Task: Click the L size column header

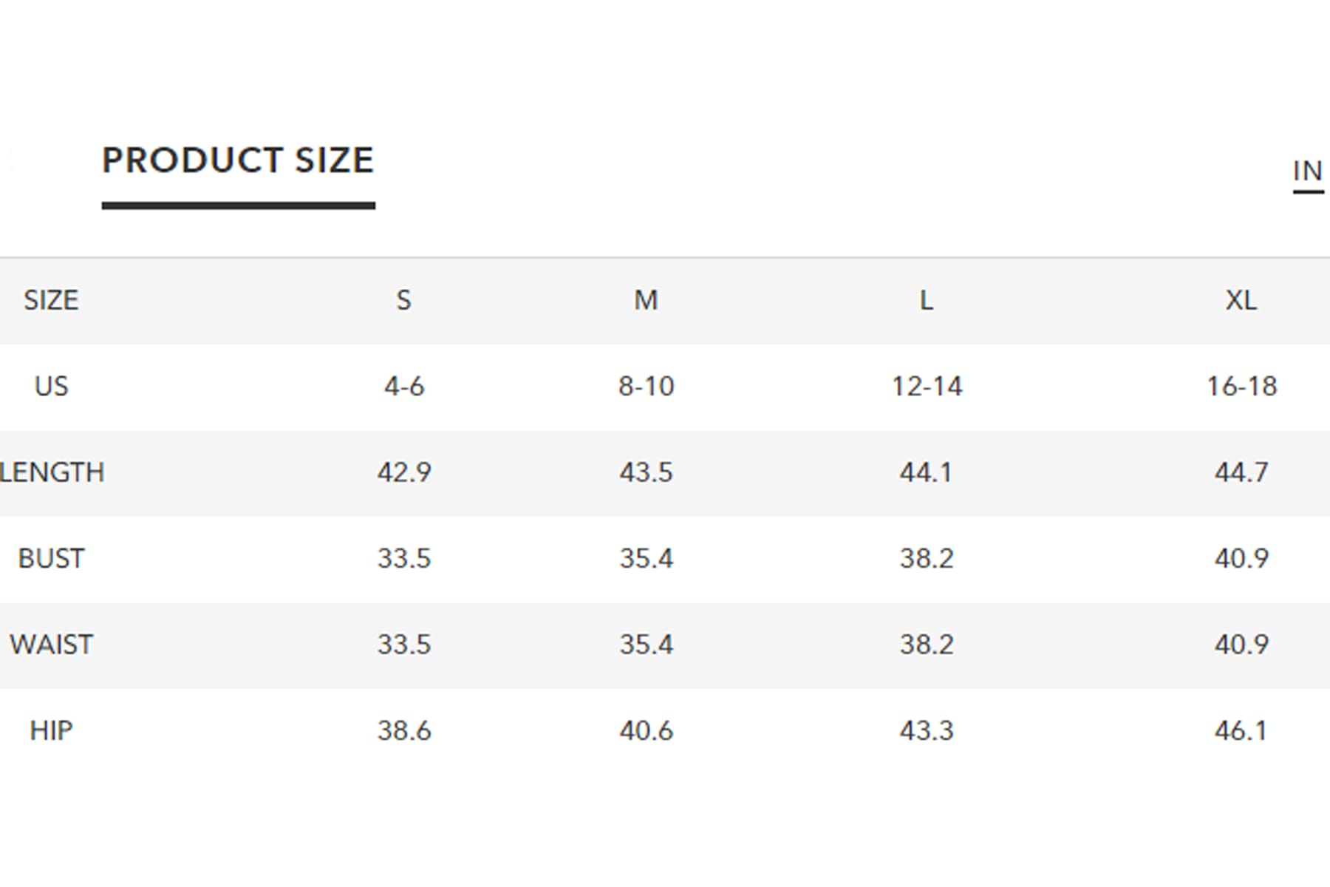Action: pyautogui.click(x=926, y=300)
